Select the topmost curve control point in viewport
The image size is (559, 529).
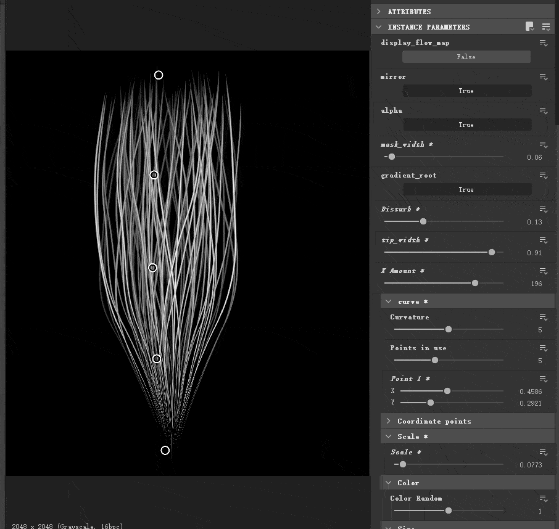159,75
